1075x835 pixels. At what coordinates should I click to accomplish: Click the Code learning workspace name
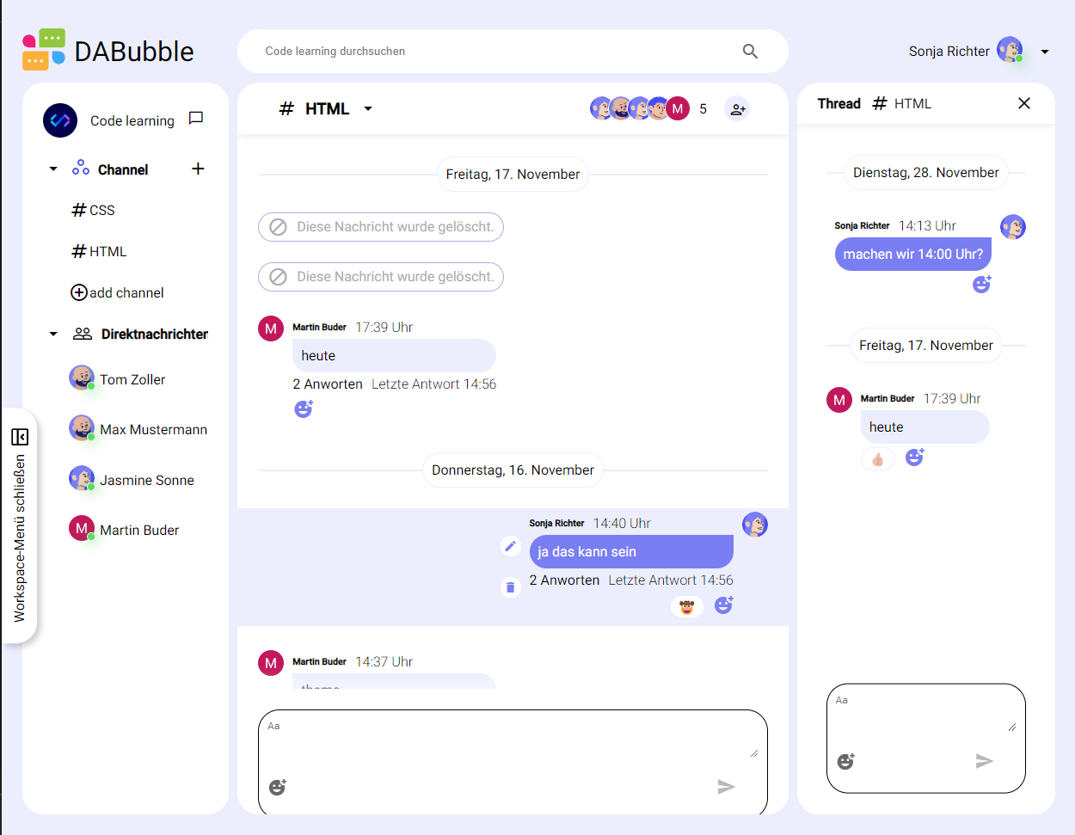pyautogui.click(x=132, y=120)
